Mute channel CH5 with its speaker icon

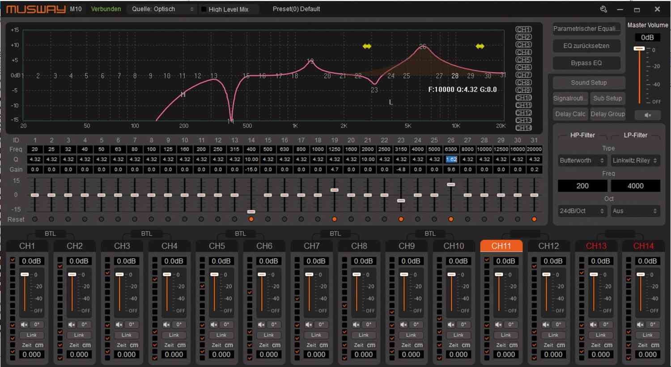214,324
